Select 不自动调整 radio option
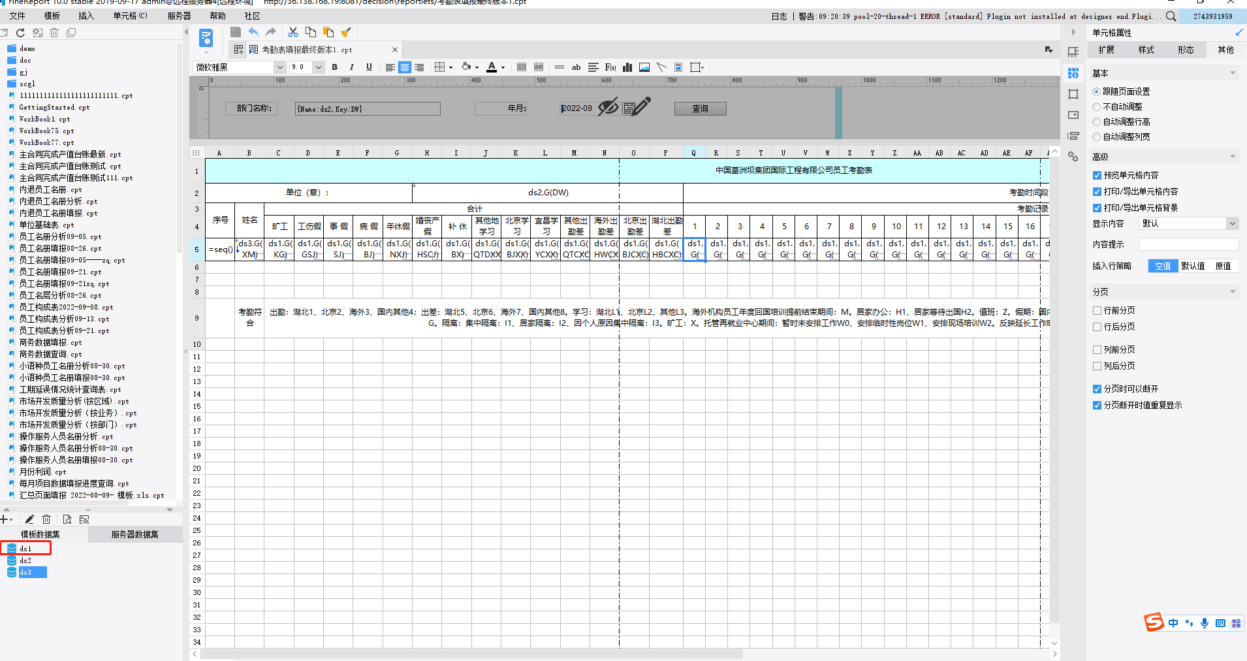 pos(1097,106)
